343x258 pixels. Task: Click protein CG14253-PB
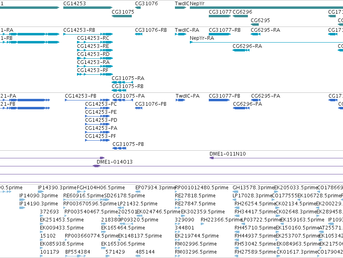point(81,96)
